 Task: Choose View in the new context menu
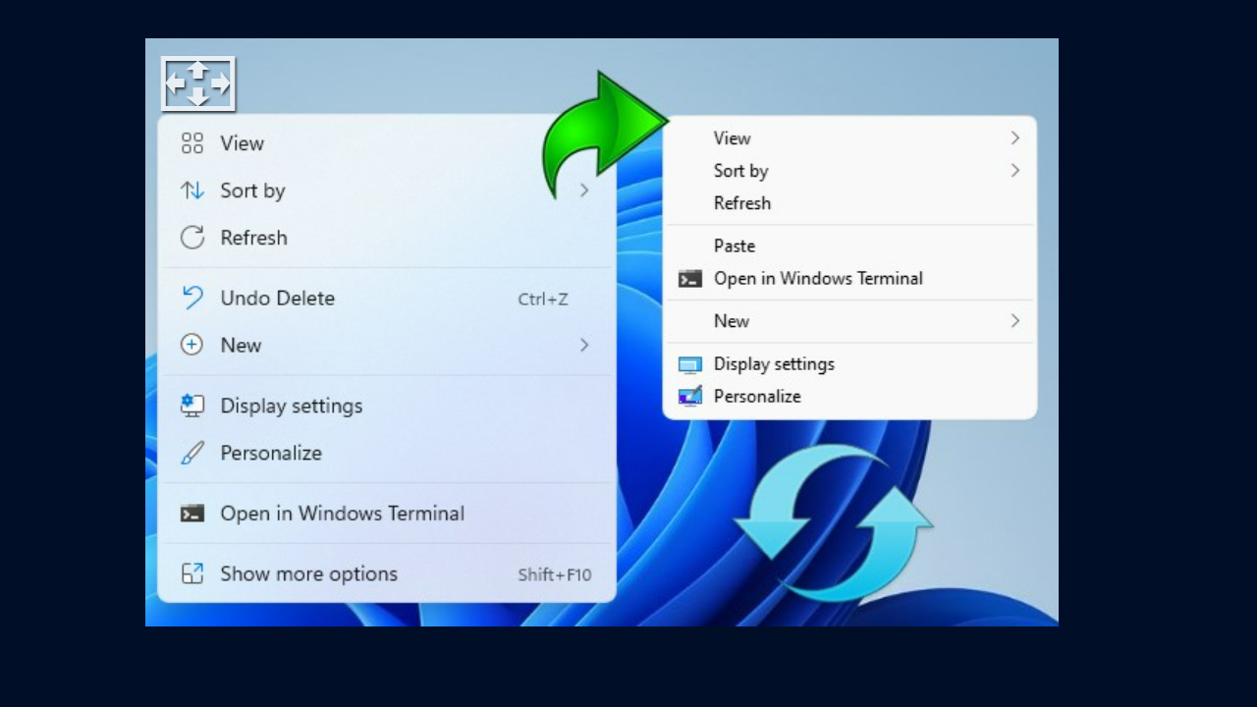pos(387,143)
